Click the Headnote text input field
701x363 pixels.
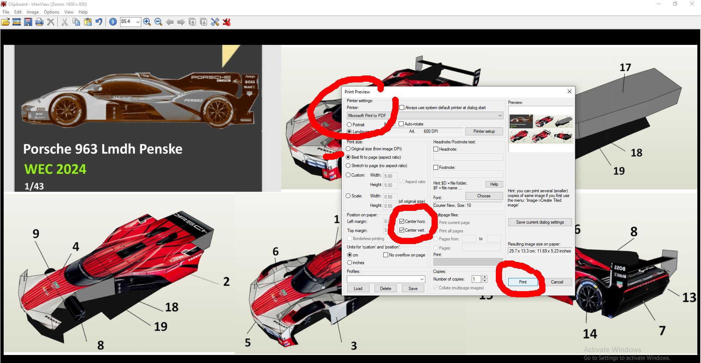pyautogui.click(x=468, y=157)
